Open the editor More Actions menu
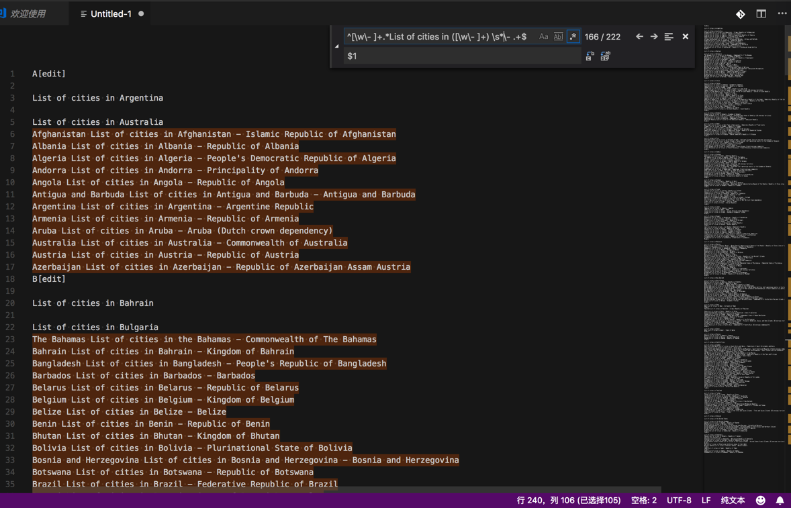The image size is (791, 508). click(782, 13)
